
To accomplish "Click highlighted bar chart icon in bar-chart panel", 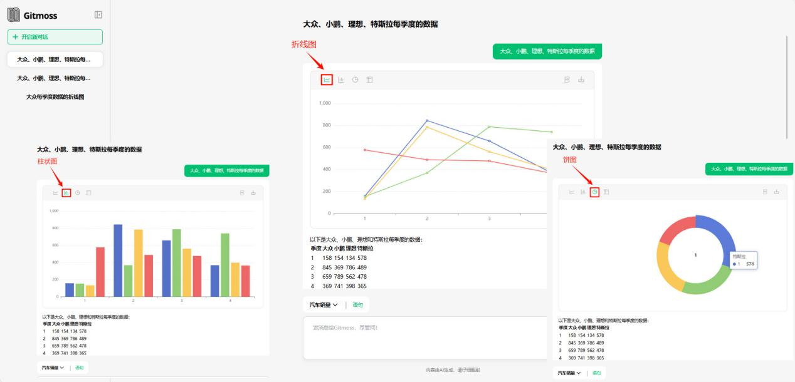I will tap(66, 193).
